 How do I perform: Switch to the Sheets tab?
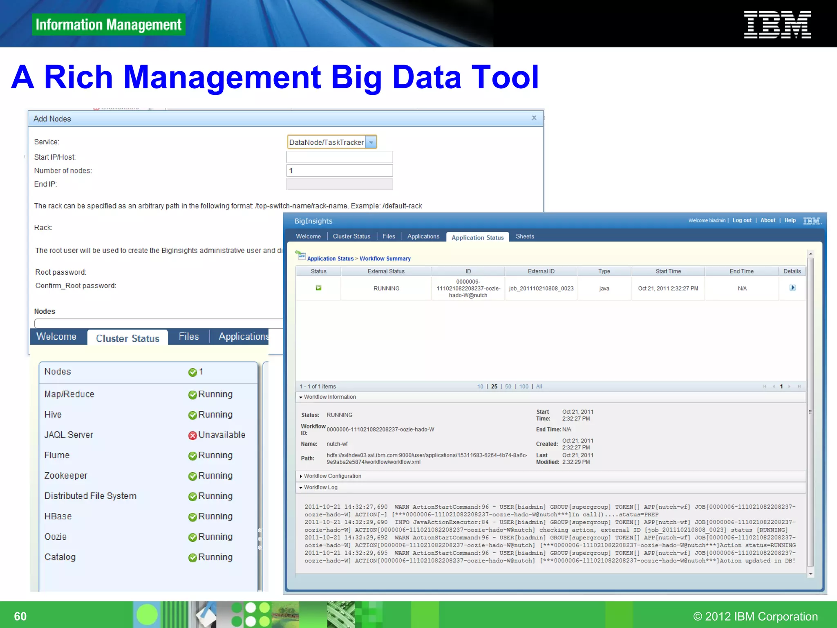click(524, 236)
